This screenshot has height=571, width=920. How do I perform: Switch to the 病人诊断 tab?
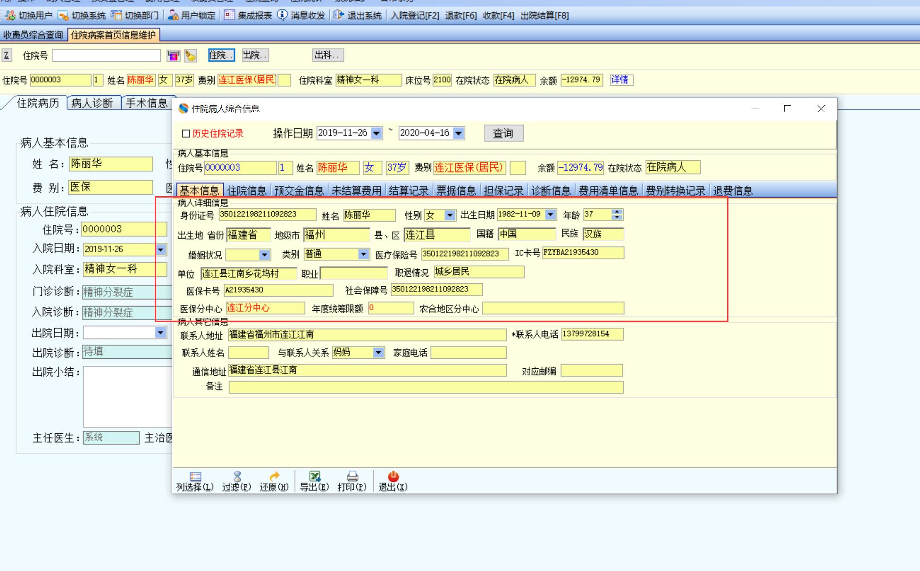[92, 103]
